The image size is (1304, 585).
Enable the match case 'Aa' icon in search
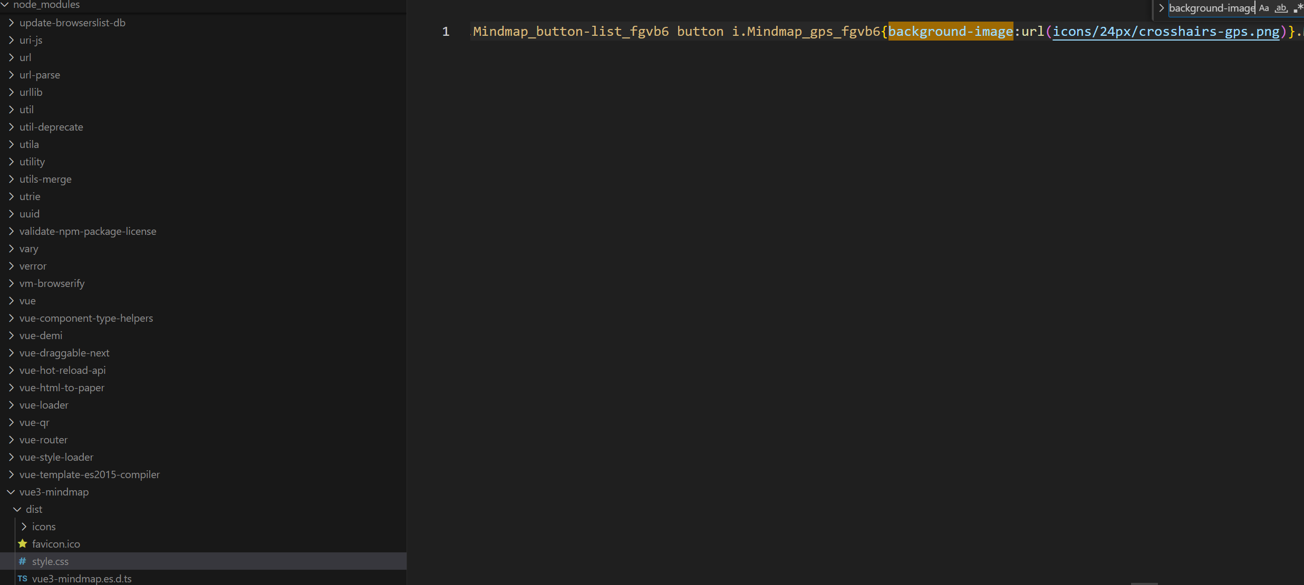[1264, 8]
